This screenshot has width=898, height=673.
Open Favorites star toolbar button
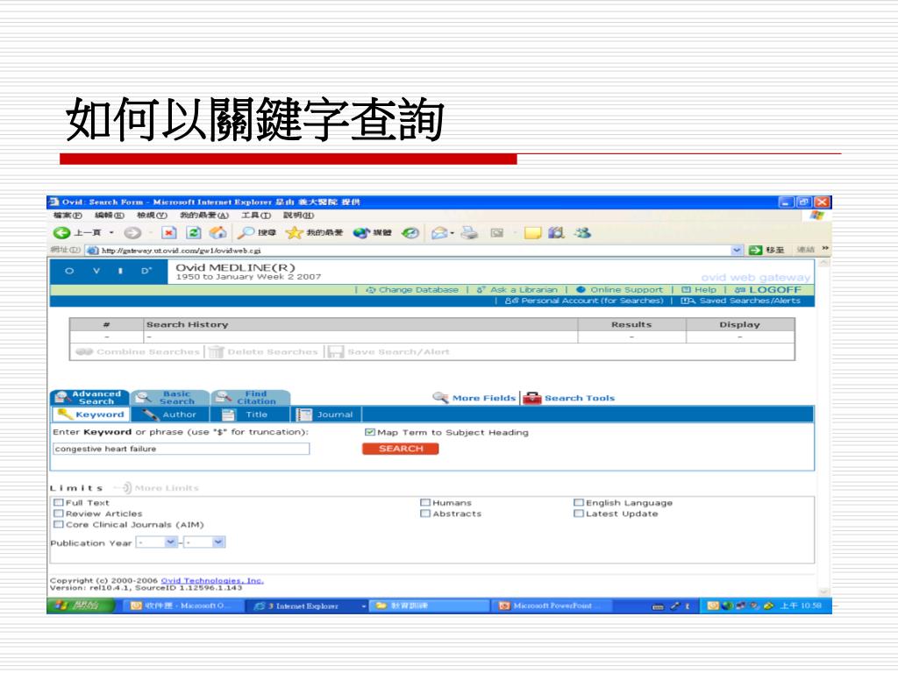click(x=315, y=233)
